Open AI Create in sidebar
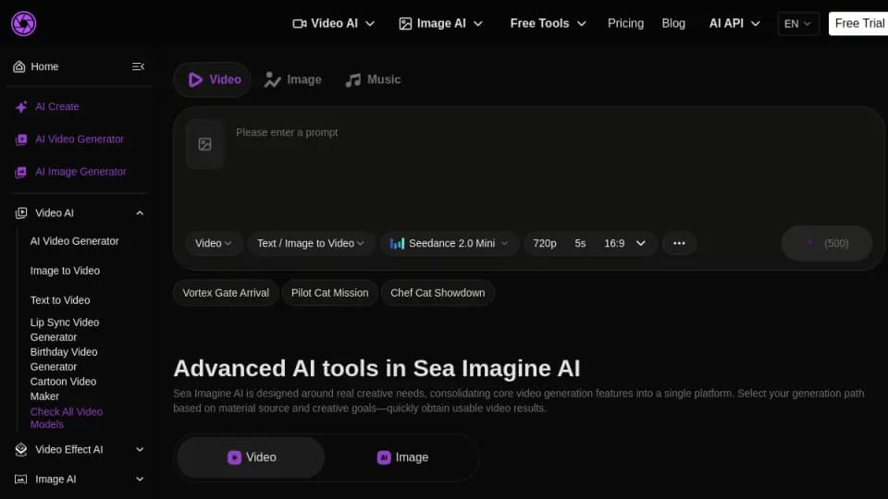The width and height of the screenshot is (888, 499). [56, 107]
